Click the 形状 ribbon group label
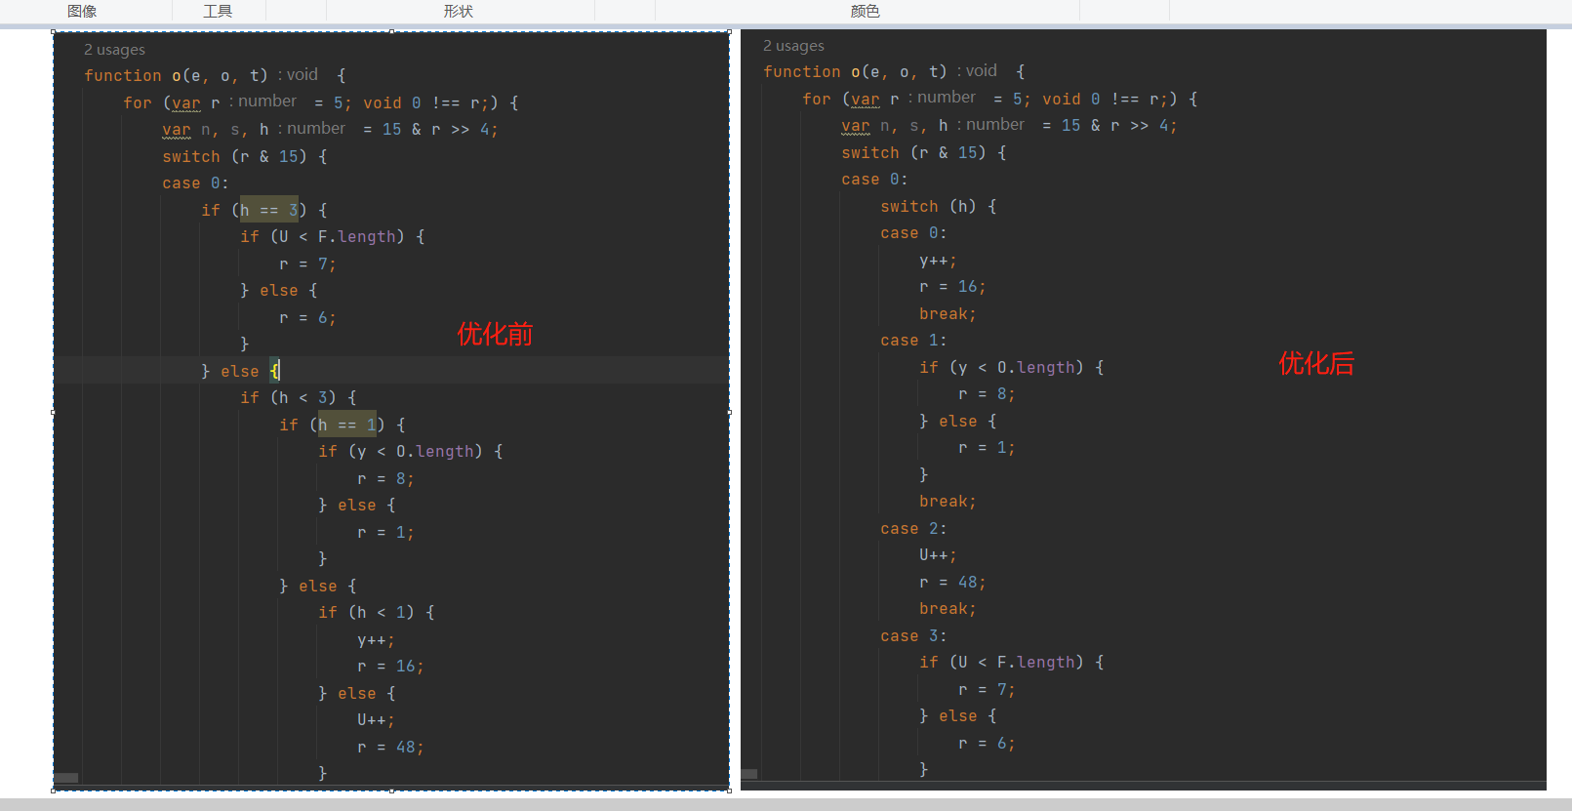1572x811 pixels. [459, 11]
